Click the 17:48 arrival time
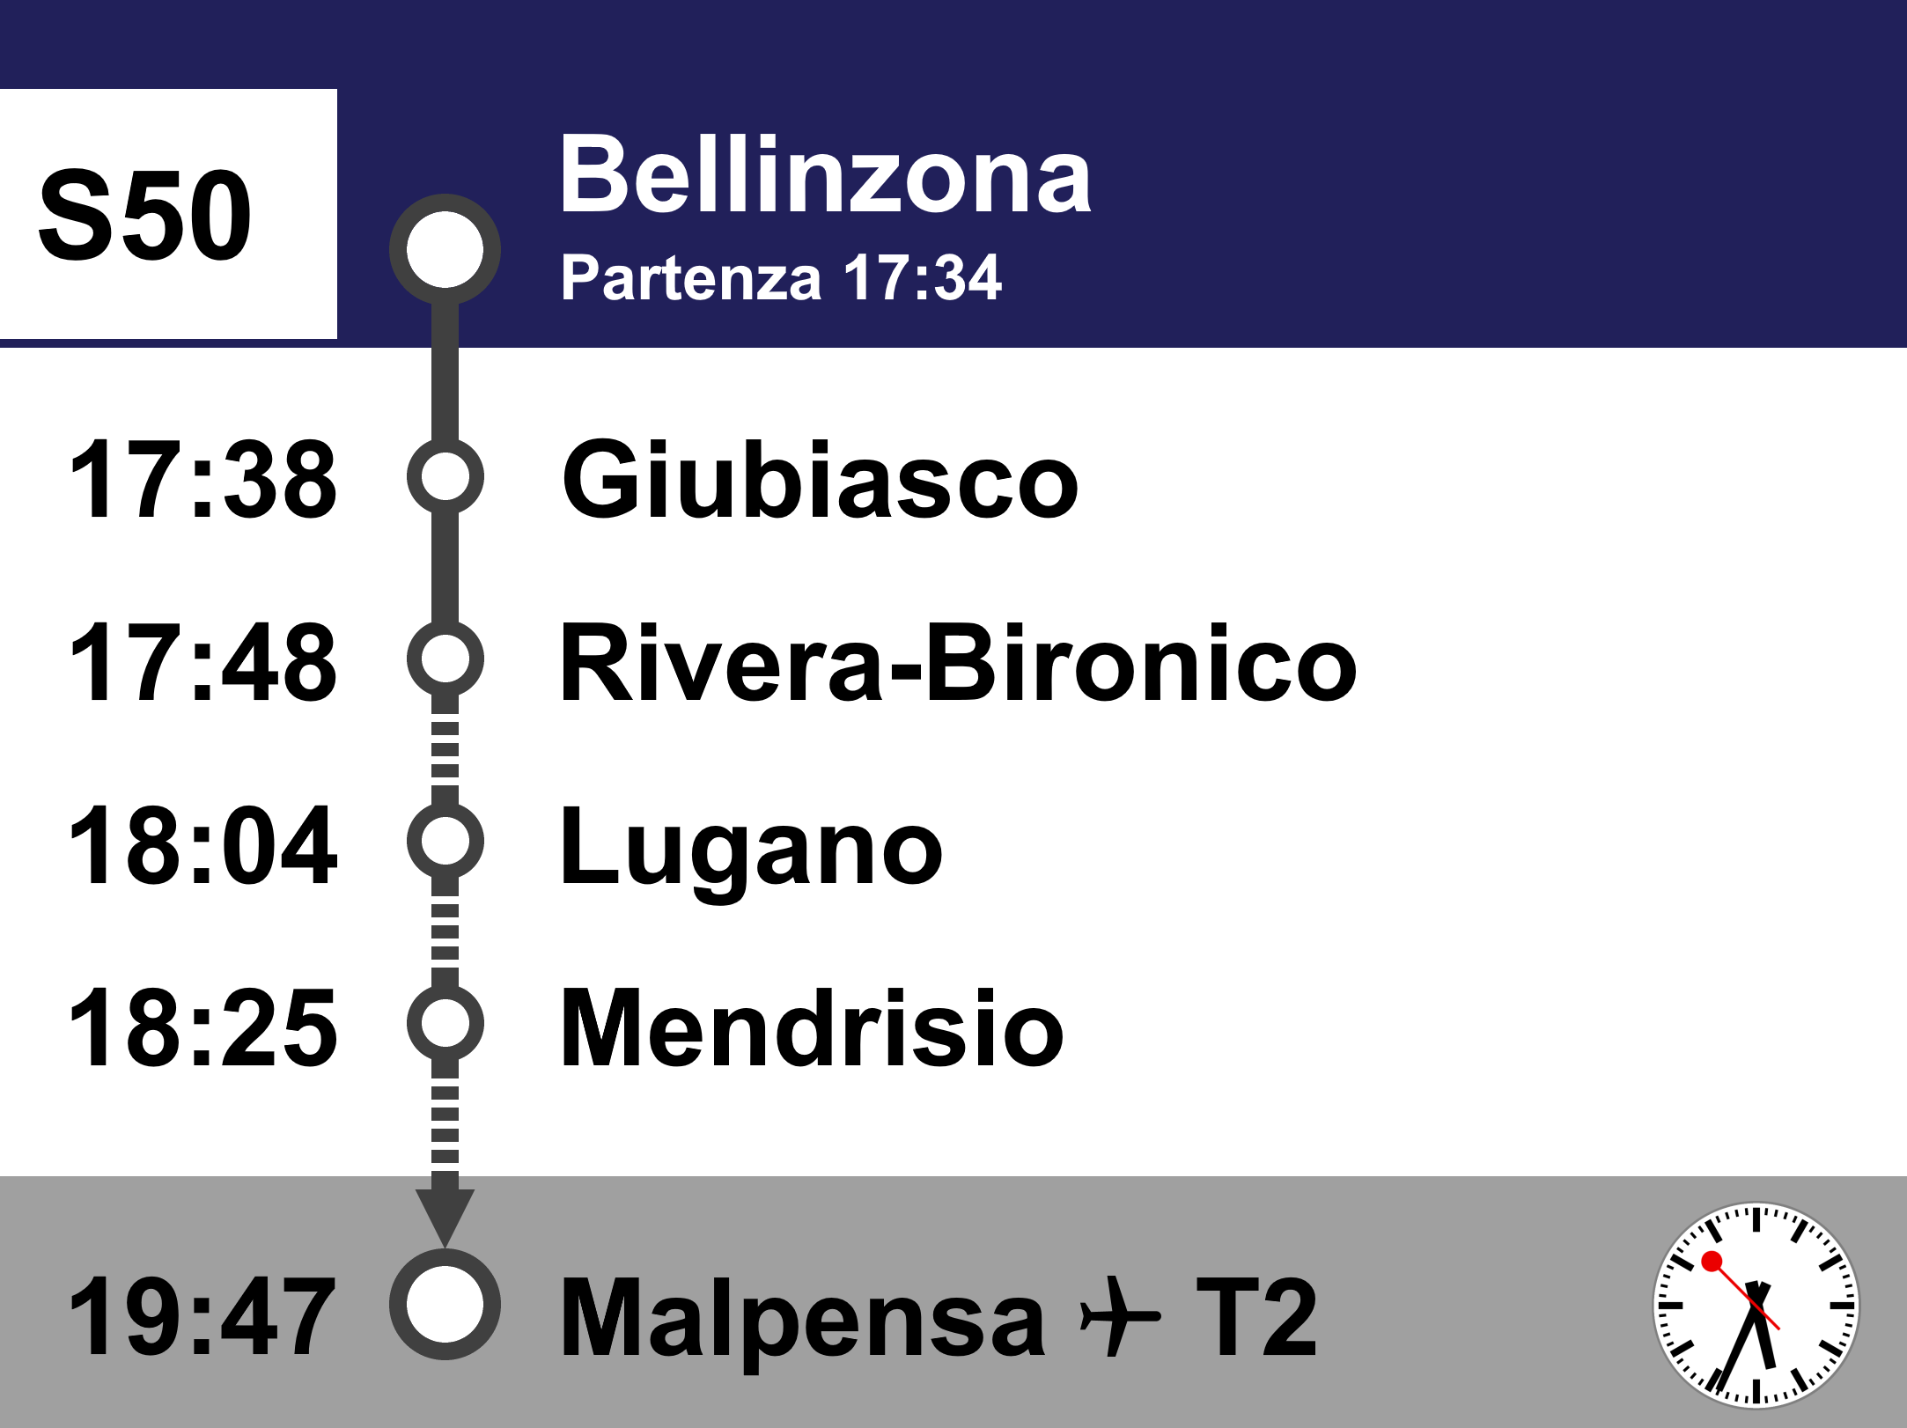This screenshot has height=1428, width=1907. (x=202, y=663)
